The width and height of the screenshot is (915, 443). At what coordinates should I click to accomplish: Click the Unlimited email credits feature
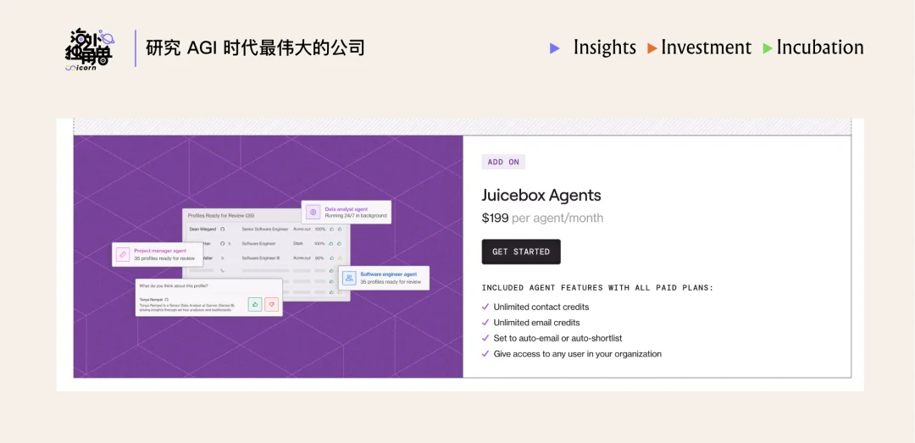pos(537,322)
